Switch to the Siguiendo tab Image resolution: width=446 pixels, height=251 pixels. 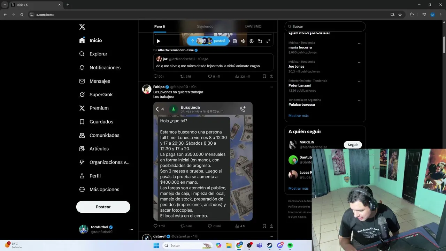[205, 26]
